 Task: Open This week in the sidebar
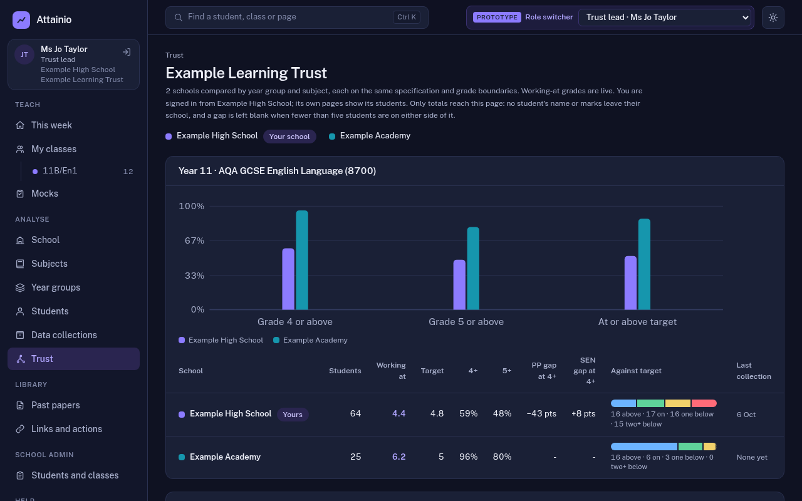pyautogui.click(x=73, y=125)
